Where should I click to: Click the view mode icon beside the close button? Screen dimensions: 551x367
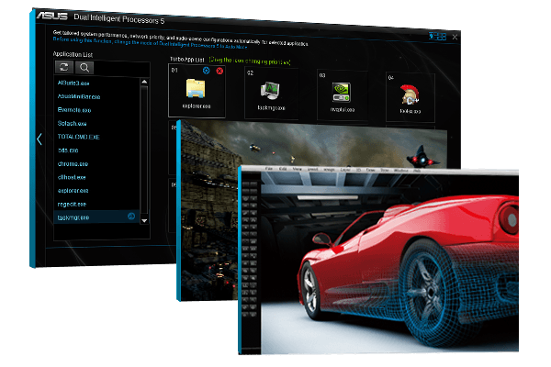pyautogui.click(x=437, y=36)
